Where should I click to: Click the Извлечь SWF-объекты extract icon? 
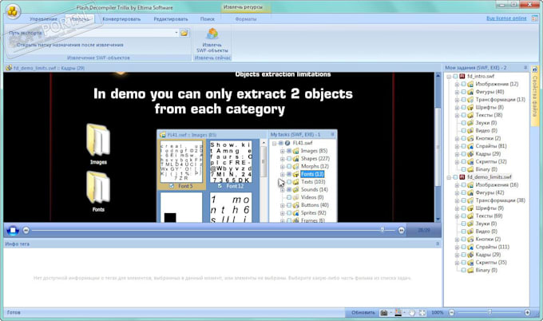pos(212,34)
